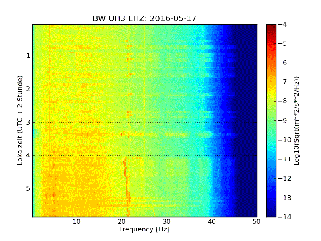Click colorbar tick label −11
The height and width of the screenshot is (241, 321).
pyautogui.click(x=285, y=159)
